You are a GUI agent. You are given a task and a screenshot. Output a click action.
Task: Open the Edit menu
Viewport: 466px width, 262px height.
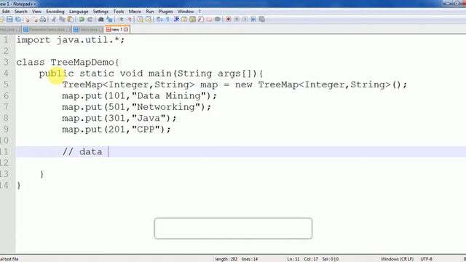(x=6, y=12)
